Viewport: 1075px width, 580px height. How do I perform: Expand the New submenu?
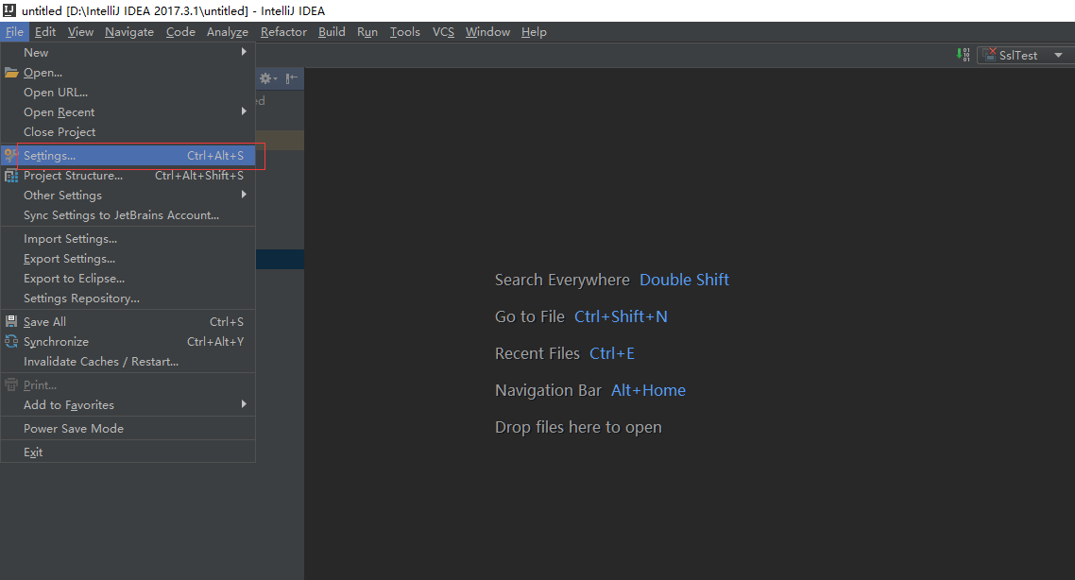click(128, 53)
